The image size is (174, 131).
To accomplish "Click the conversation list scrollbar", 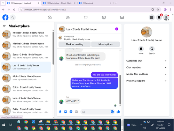I will tap(53, 48).
